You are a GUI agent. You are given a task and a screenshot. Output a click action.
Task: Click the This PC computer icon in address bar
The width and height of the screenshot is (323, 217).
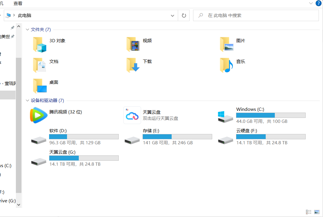tap(8, 16)
